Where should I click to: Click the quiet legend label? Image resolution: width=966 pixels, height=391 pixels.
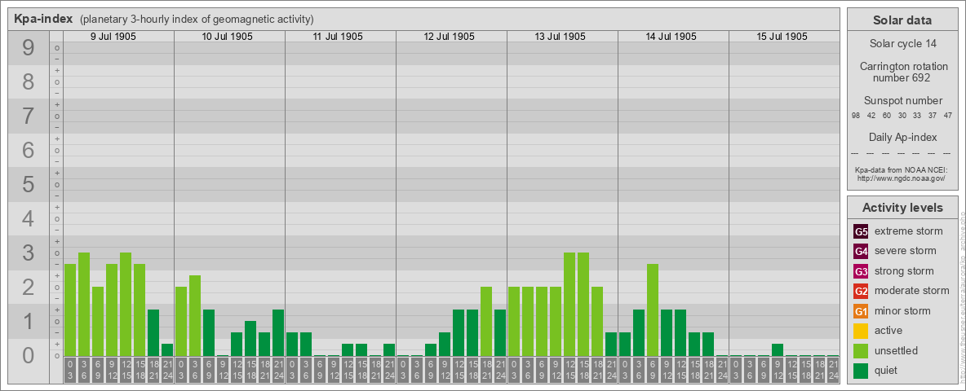[887, 370]
